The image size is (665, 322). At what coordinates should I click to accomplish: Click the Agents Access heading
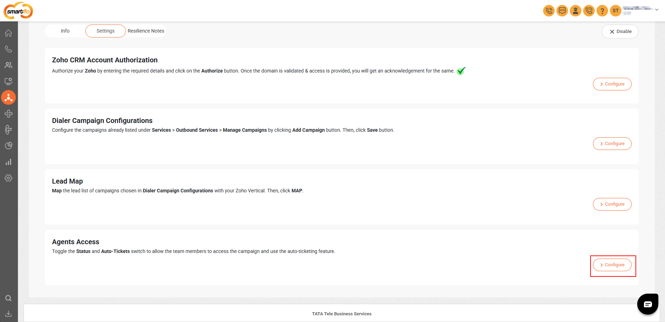[x=76, y=242]
